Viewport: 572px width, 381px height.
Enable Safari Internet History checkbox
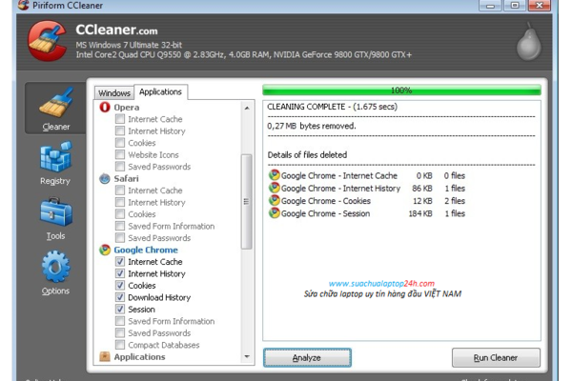tap(120, 202)
